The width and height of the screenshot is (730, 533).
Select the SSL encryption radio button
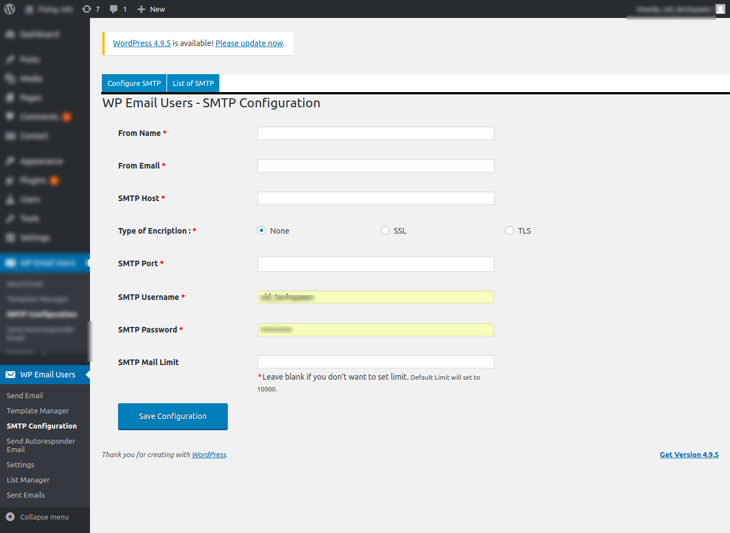385,230
